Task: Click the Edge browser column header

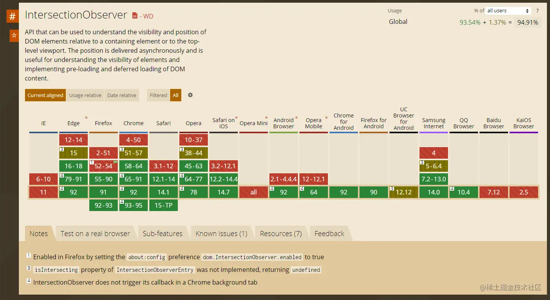Action: tap(74, 123)
